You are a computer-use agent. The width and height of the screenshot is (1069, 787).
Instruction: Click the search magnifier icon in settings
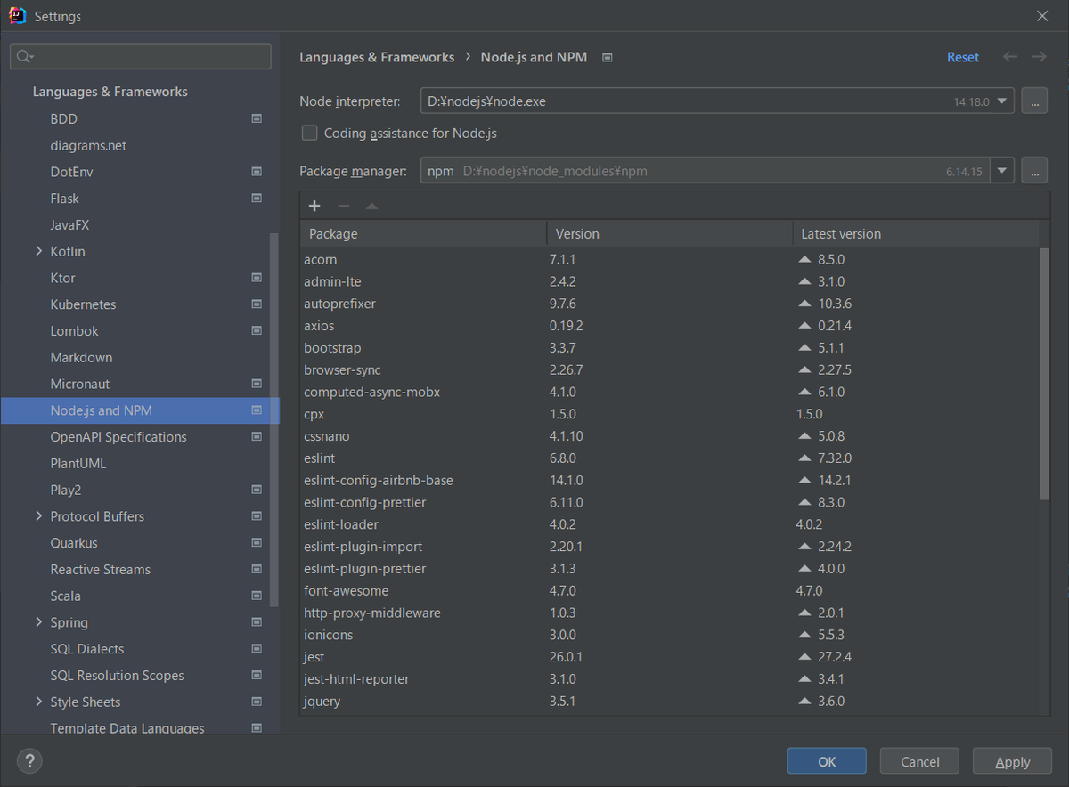[25, 57]
